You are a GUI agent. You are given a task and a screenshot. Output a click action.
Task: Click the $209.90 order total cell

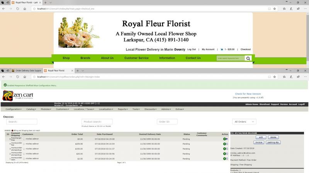pos(79,144)
